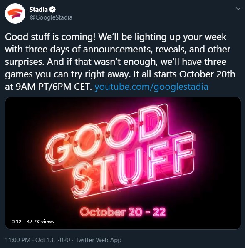The width and height of the screenshot is (245, 248).
Task: Click the Oct 13, 2020 date
Action: [53, 240]
